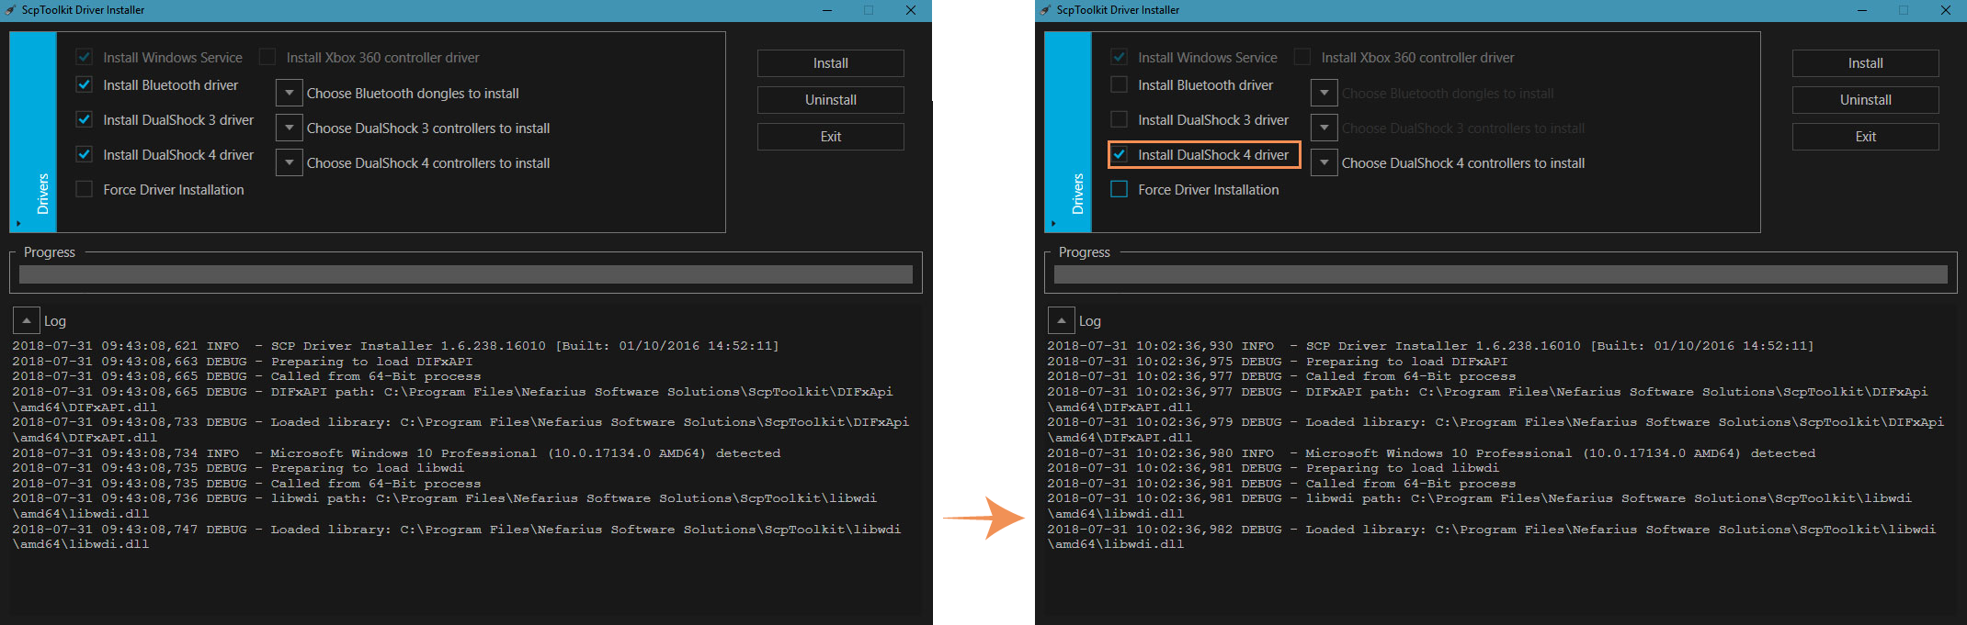Click the Uninstall button in the left window
Screen dimensions: 1967x625
click(830, 99)
